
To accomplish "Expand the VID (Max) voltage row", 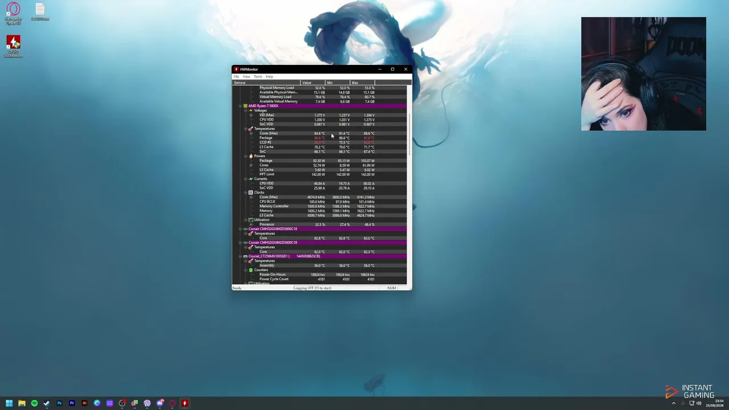I will [251, 115].
